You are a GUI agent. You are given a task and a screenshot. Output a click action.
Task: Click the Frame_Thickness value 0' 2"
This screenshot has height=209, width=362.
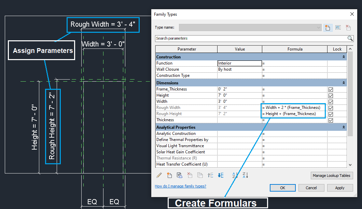click(x=240, y=89)
